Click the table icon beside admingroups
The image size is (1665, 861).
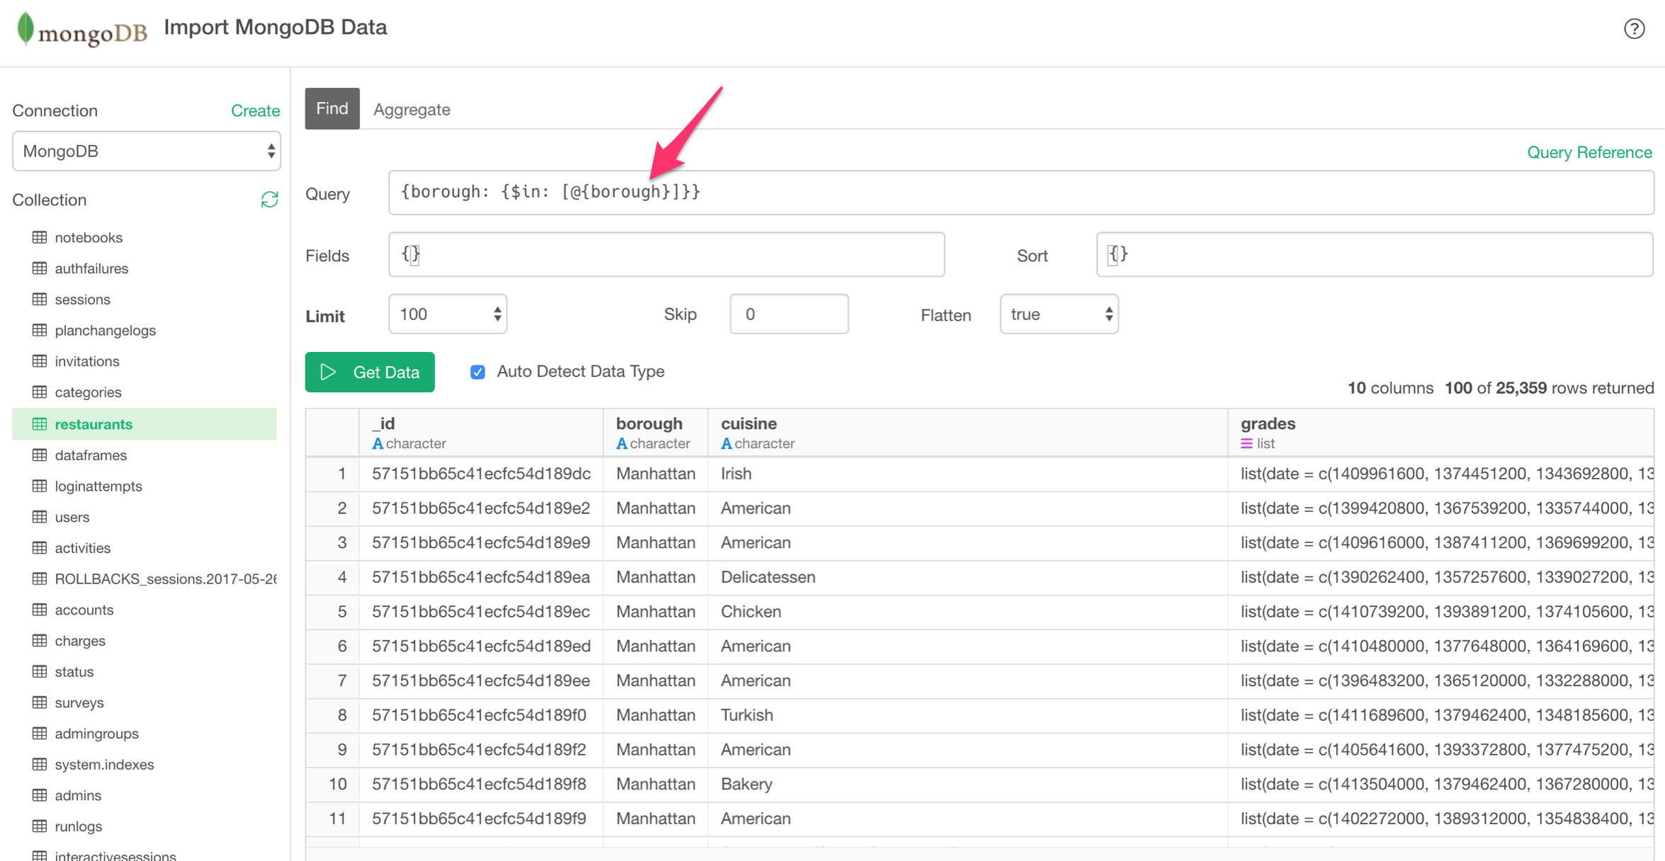click(40, 734)
